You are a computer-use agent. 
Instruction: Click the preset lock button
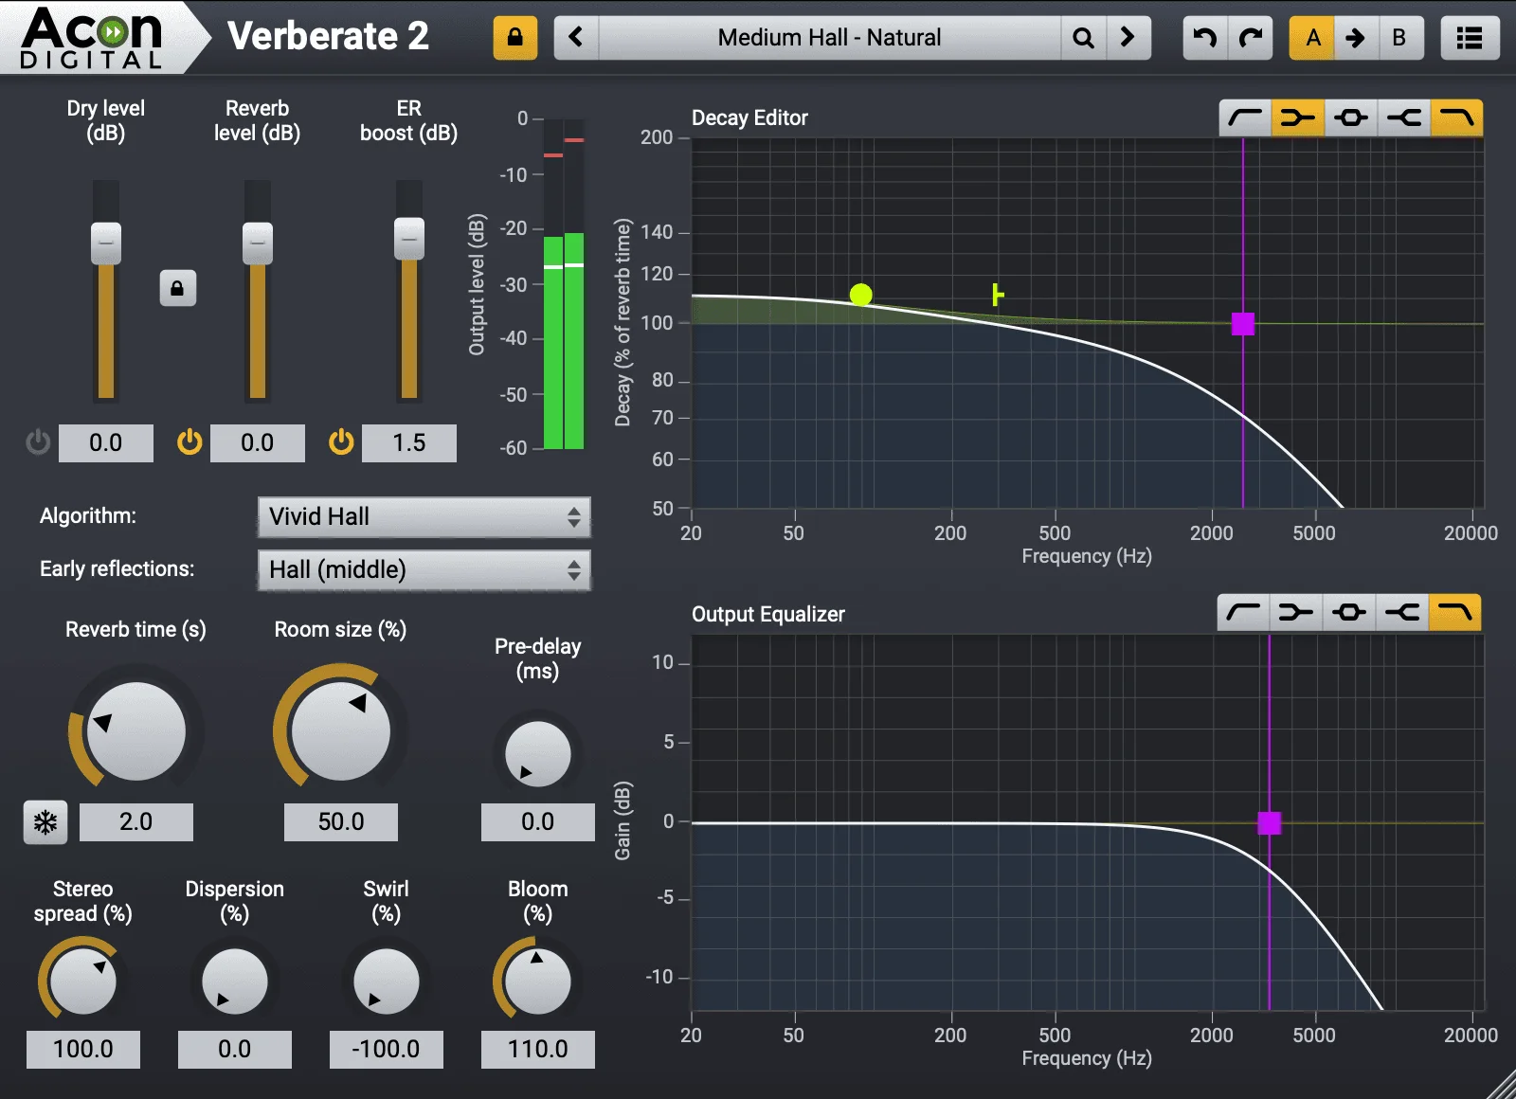click(x=514, y=38)
